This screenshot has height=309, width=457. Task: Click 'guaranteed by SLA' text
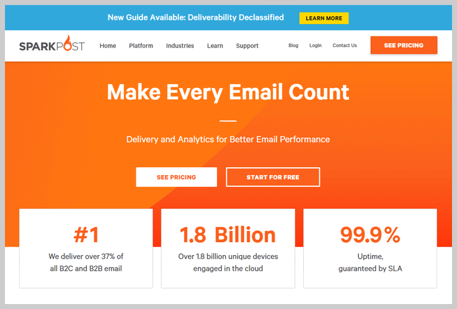pyautogui.click(x=370, y=269)
